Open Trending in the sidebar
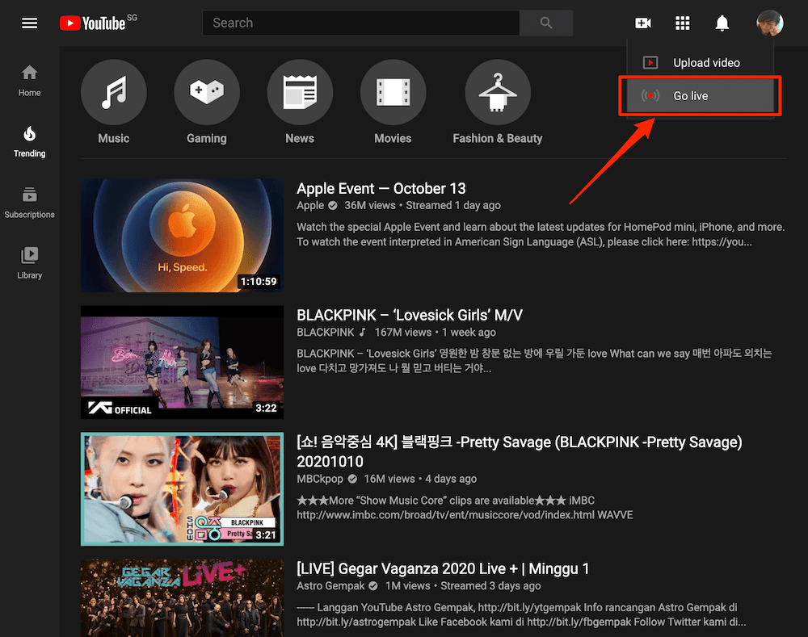 [x=29, y=141]
